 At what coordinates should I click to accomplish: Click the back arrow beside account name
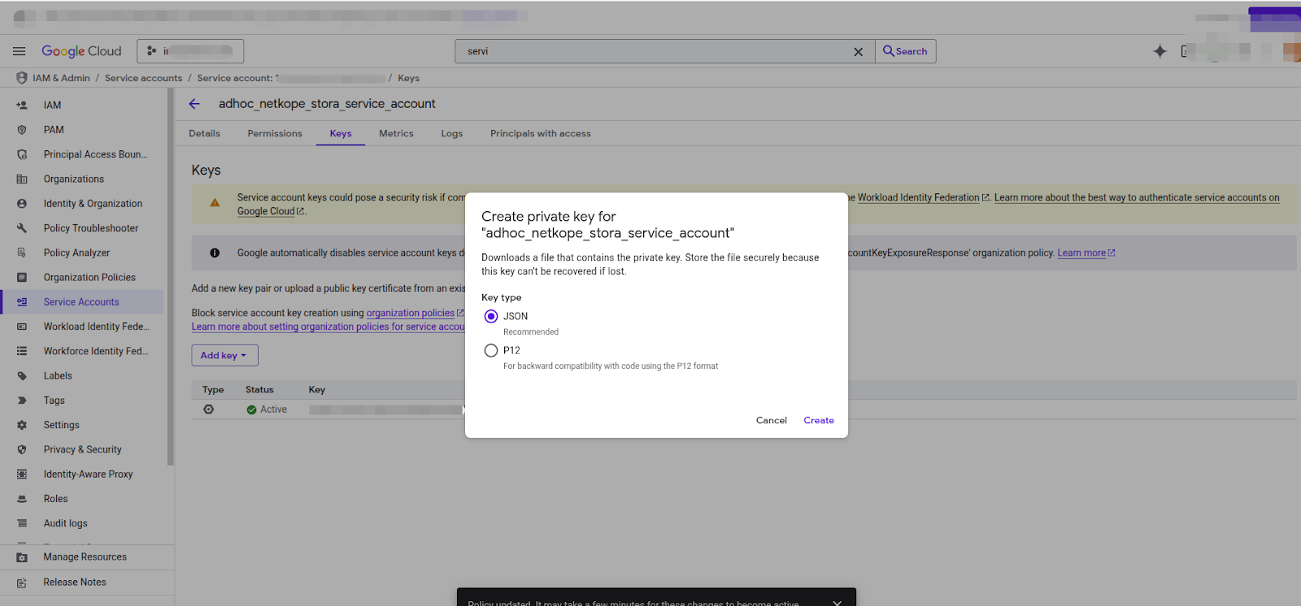click(x=194, y=104)
